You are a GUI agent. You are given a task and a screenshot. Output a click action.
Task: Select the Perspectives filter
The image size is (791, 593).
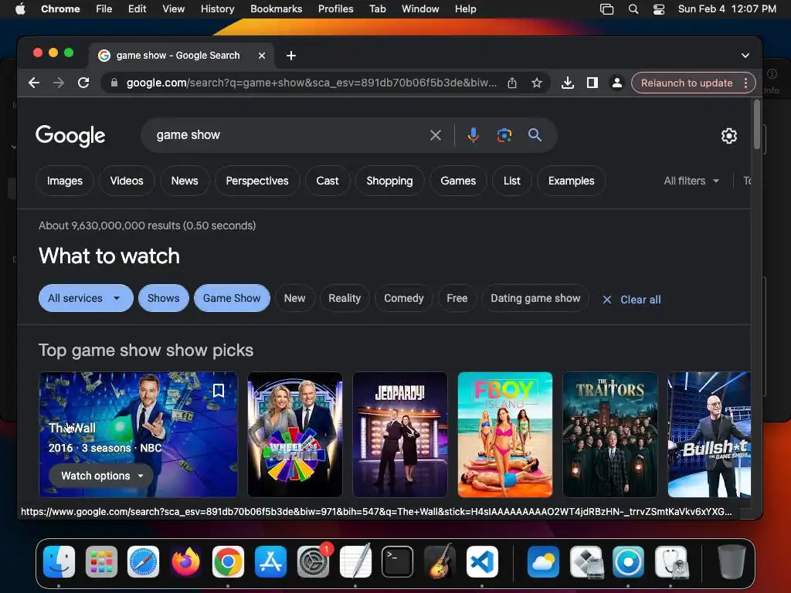coord(257,181)
